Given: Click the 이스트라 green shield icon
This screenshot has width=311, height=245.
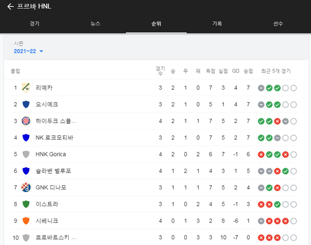Looking at the screenshot, I should pos(26,204).
